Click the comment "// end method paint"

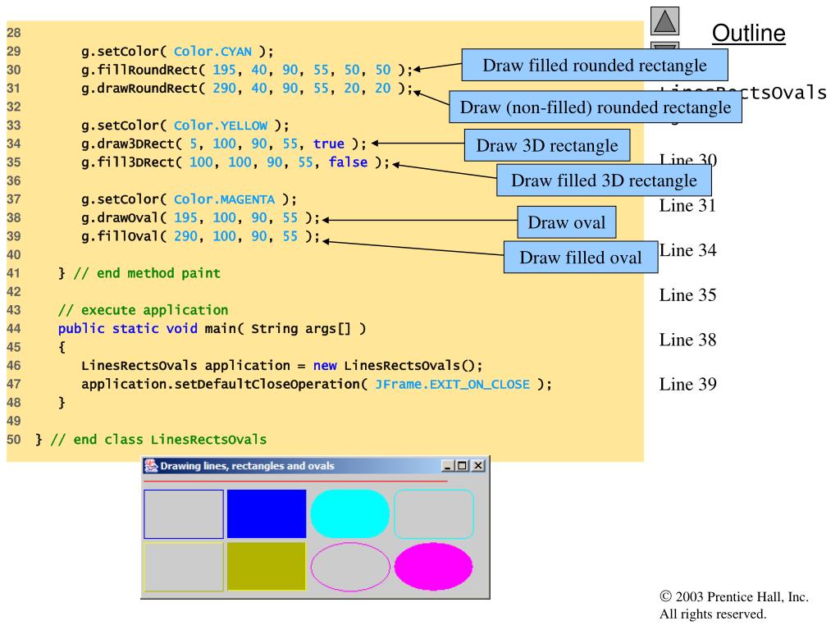pos(147,273)
